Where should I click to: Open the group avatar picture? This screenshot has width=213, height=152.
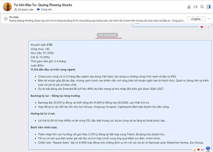click(x=7, y=7)
